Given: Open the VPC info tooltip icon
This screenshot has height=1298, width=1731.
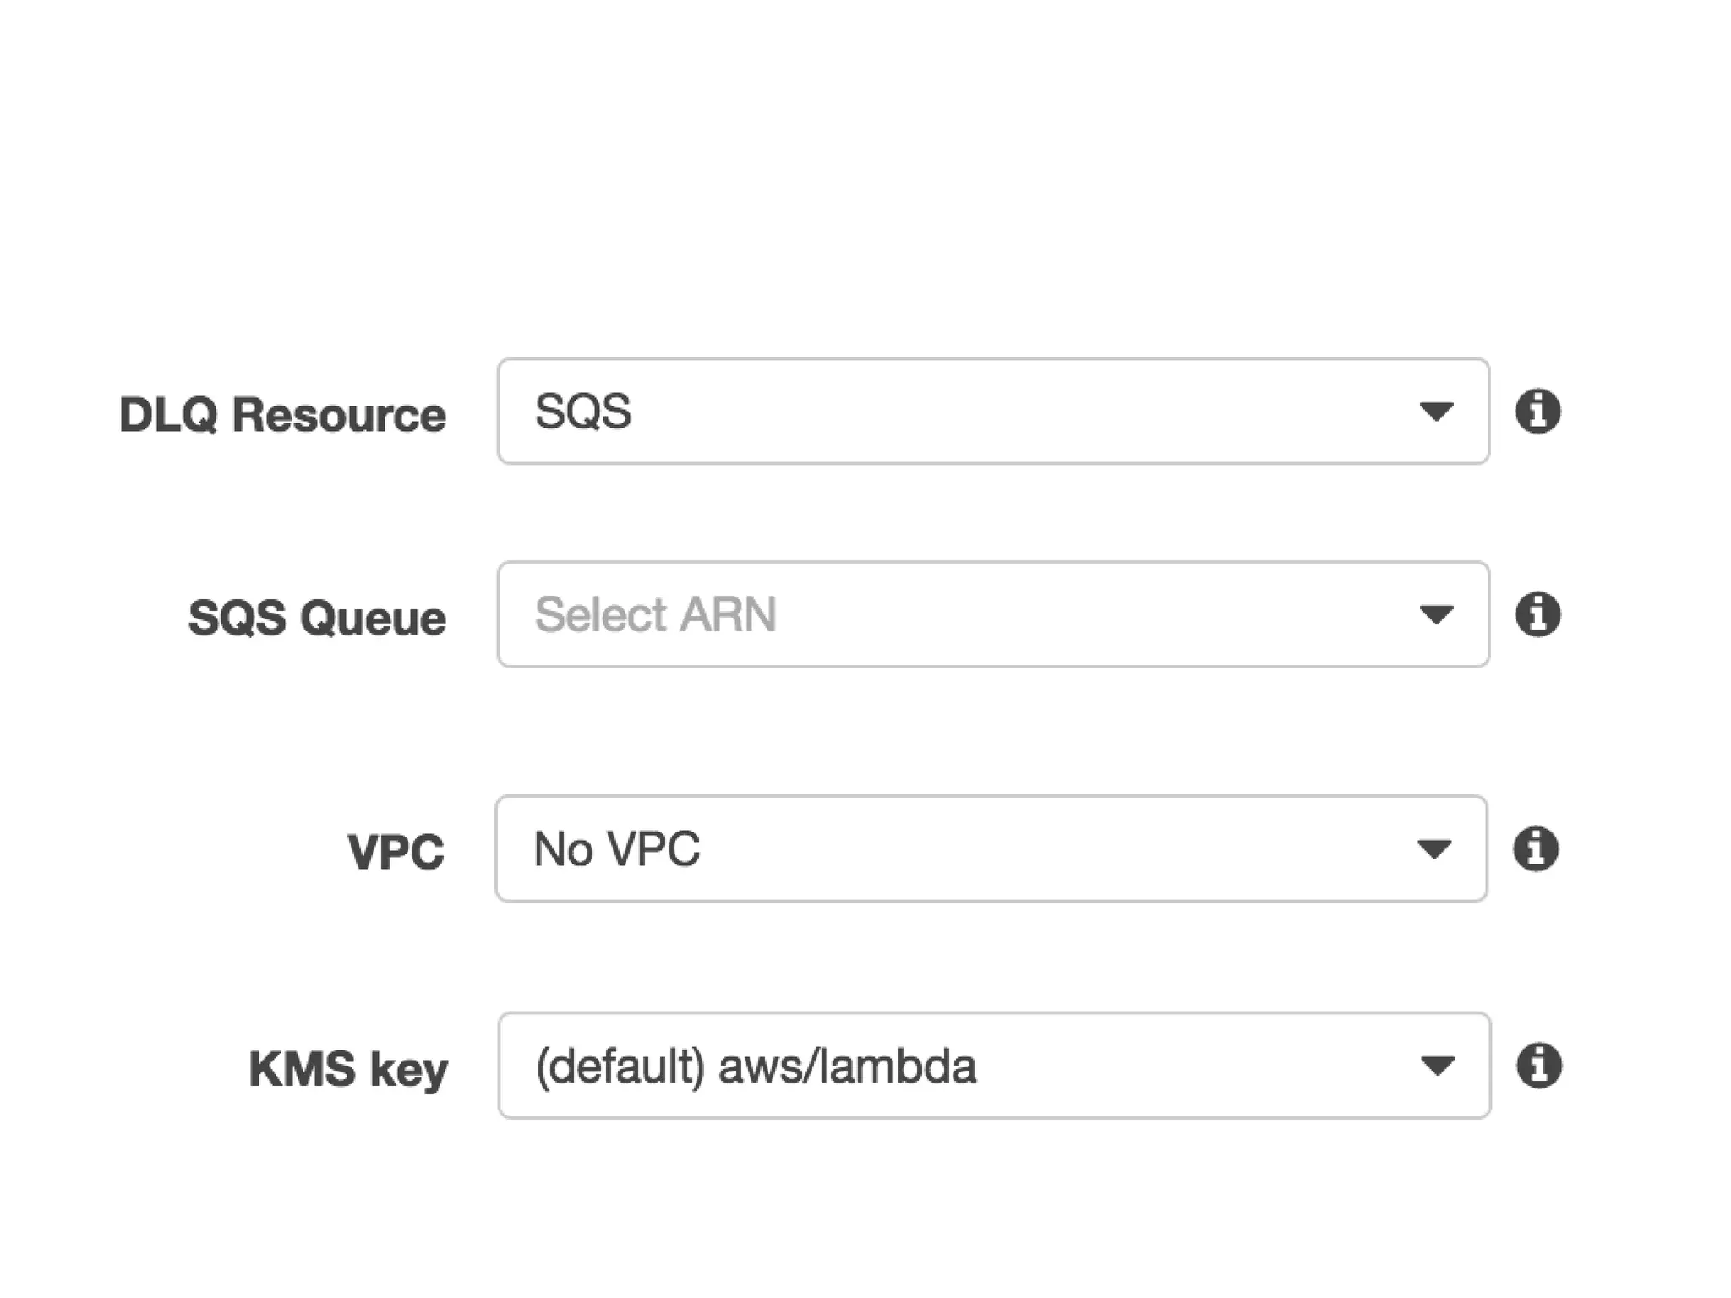Looking at the screenshot, I should click(1536, 848).
